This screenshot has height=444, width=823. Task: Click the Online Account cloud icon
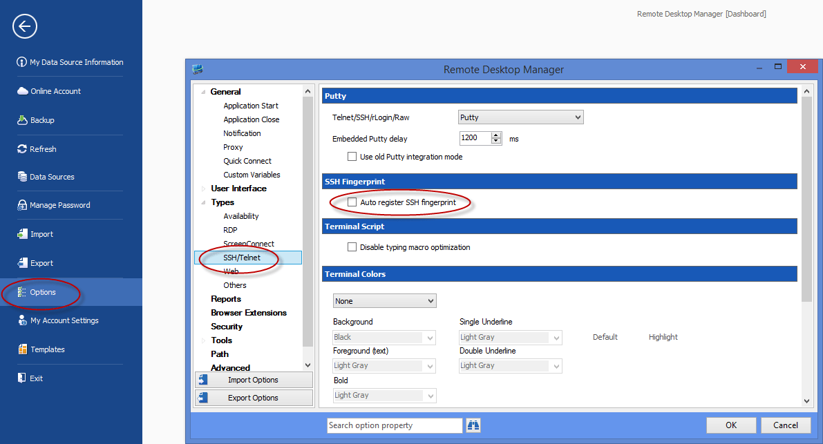pos(22,90)
